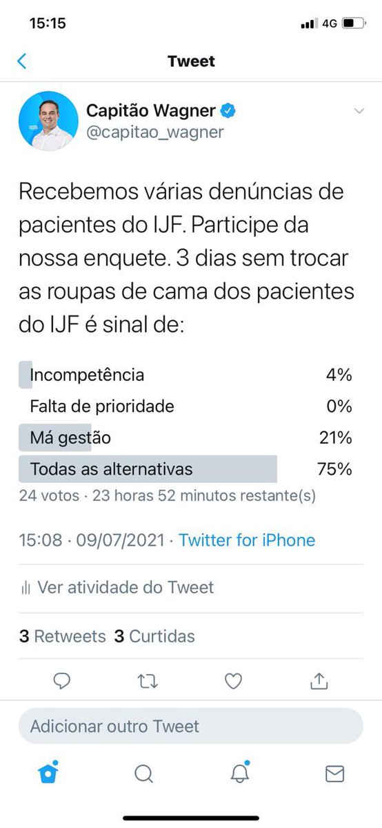This screenshot has width=382, height=828.
Task: View the 3 Retweets list
Action: point(63,636)
